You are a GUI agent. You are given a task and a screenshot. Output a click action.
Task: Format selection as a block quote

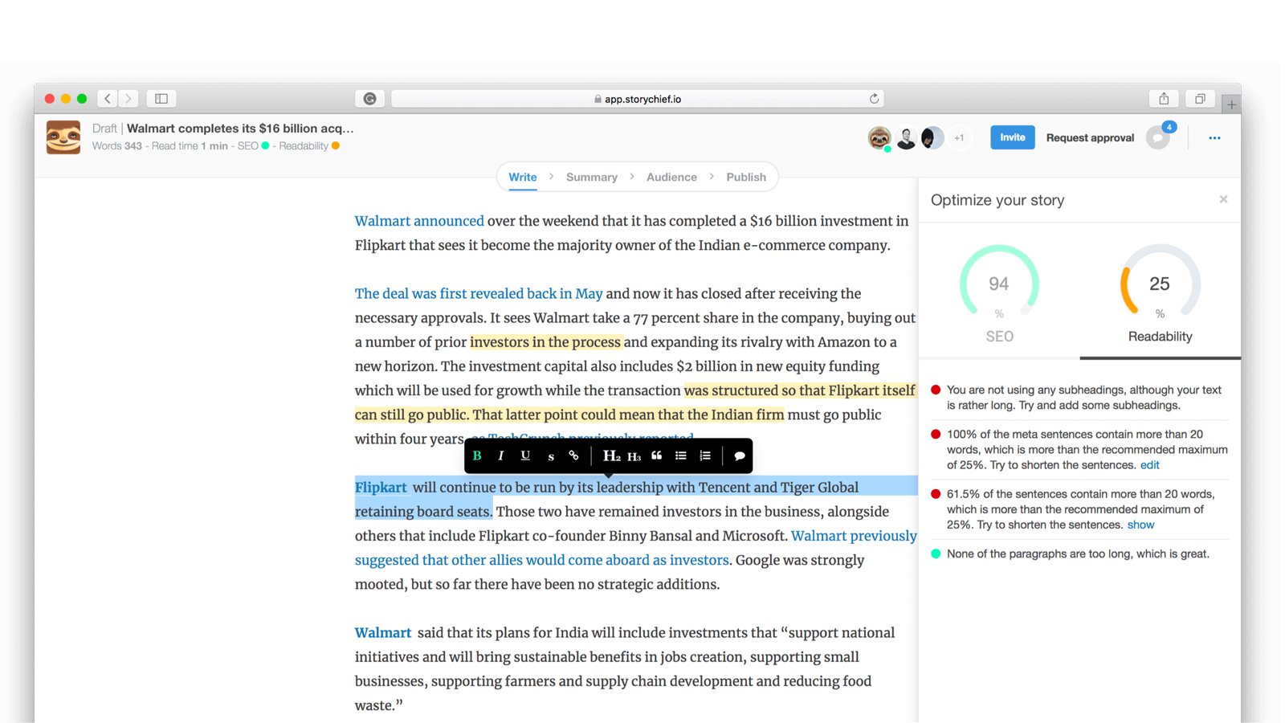pos(657,455)
